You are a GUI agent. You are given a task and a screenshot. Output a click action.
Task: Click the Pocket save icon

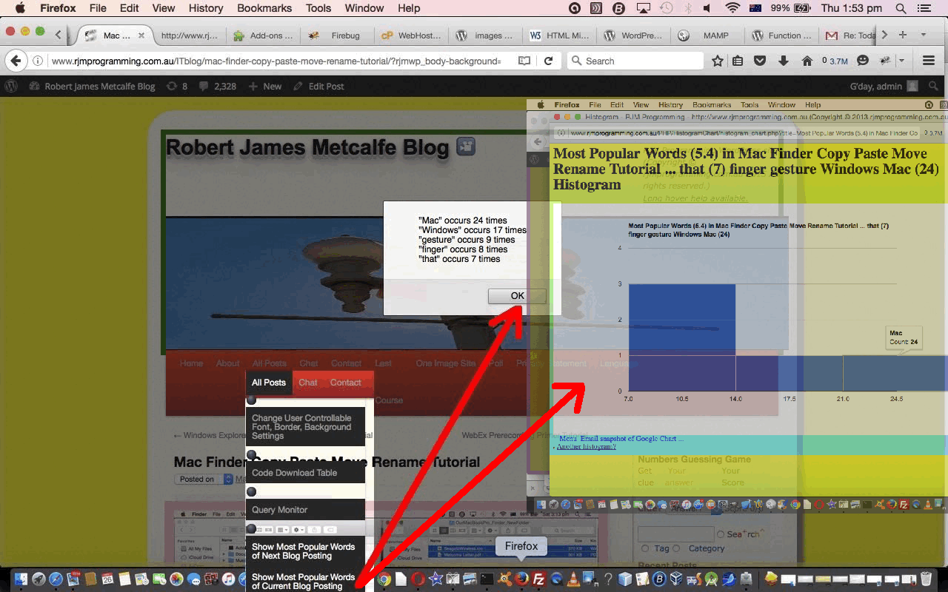[760, 61]
